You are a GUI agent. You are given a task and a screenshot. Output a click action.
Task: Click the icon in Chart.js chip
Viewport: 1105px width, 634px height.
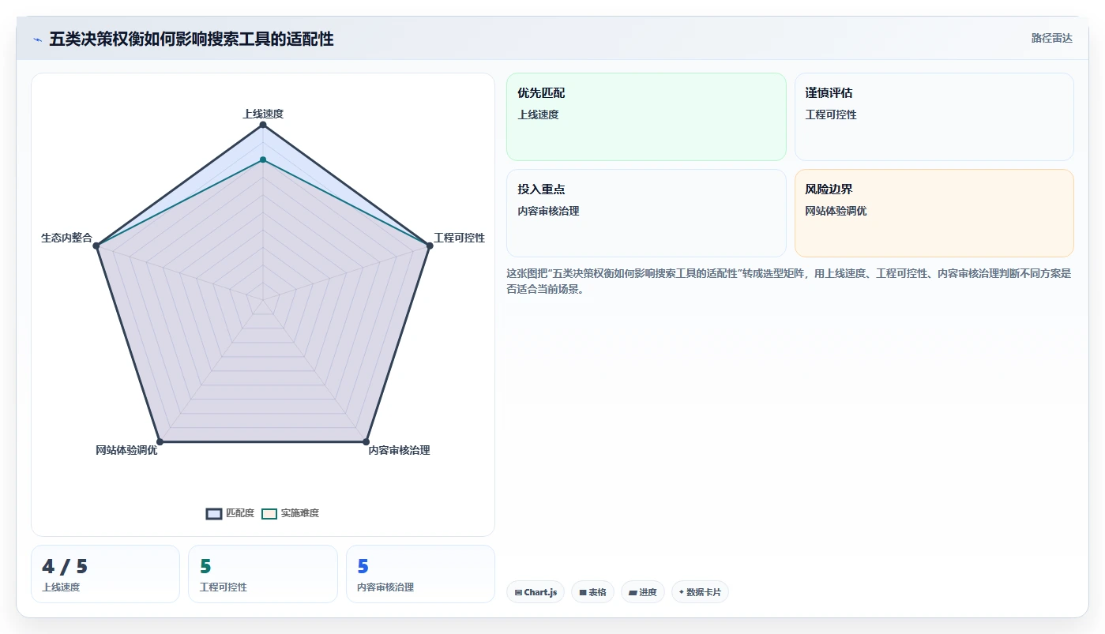(518, 592)
